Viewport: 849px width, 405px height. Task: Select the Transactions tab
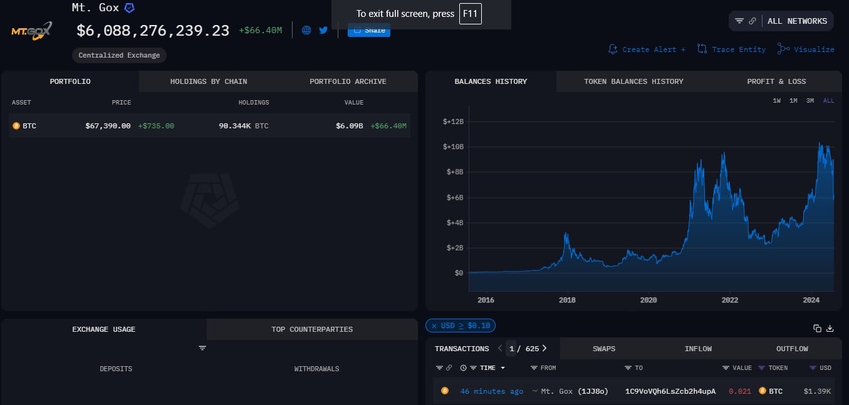click(x=462, y=349)
